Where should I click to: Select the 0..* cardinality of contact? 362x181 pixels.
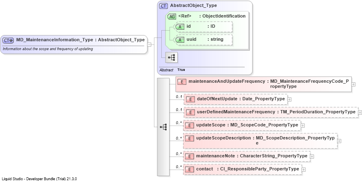179,167
